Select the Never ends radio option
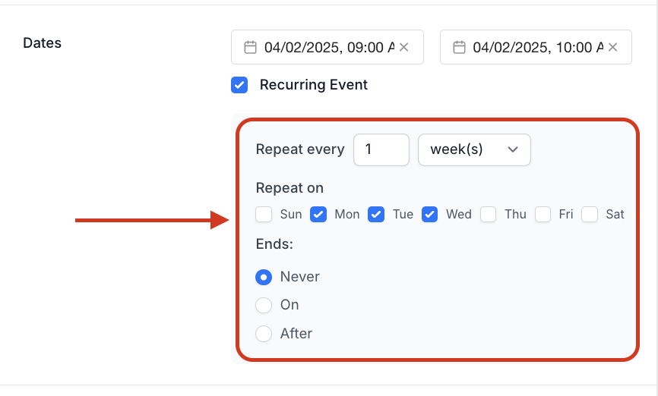This screenshot has height=396, width=658. point(264,277)
